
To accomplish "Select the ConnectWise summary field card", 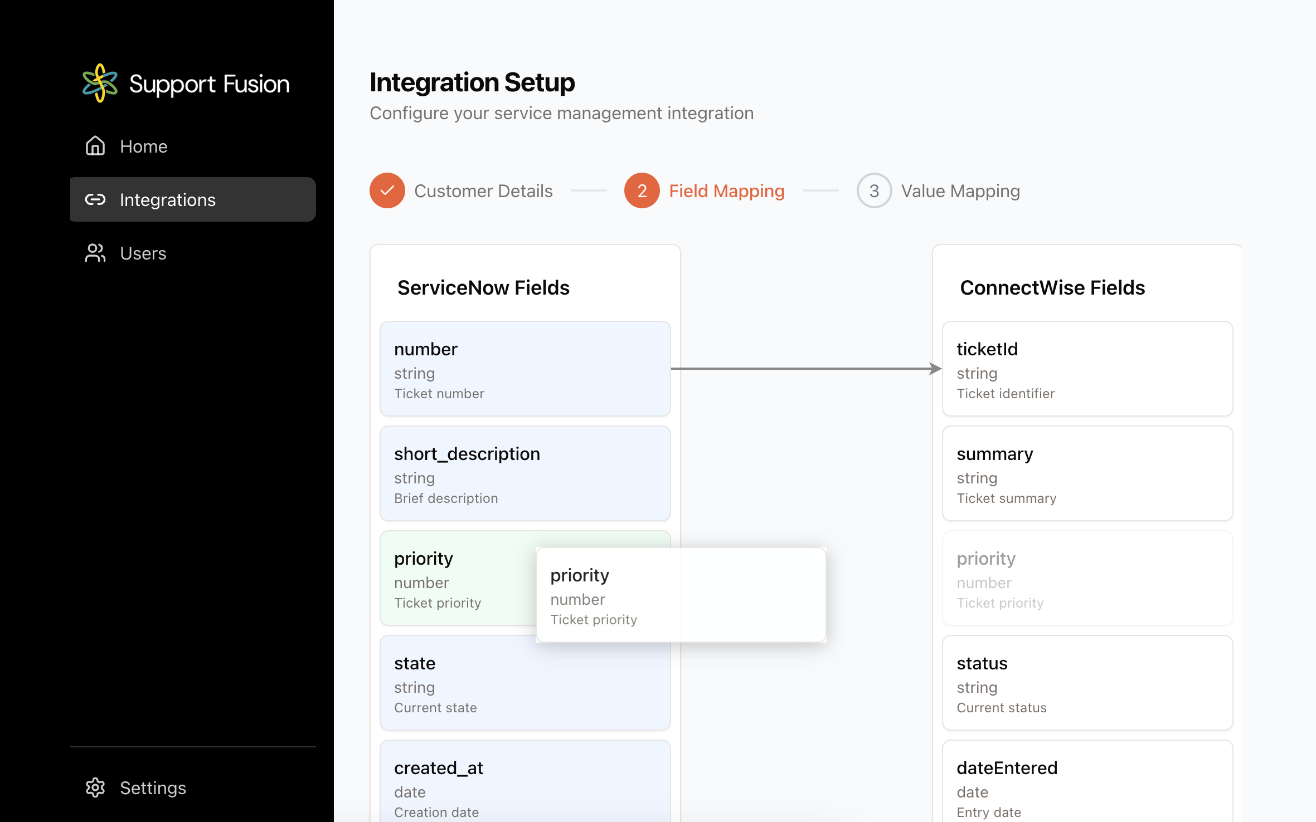I will tap(1087, 473).
